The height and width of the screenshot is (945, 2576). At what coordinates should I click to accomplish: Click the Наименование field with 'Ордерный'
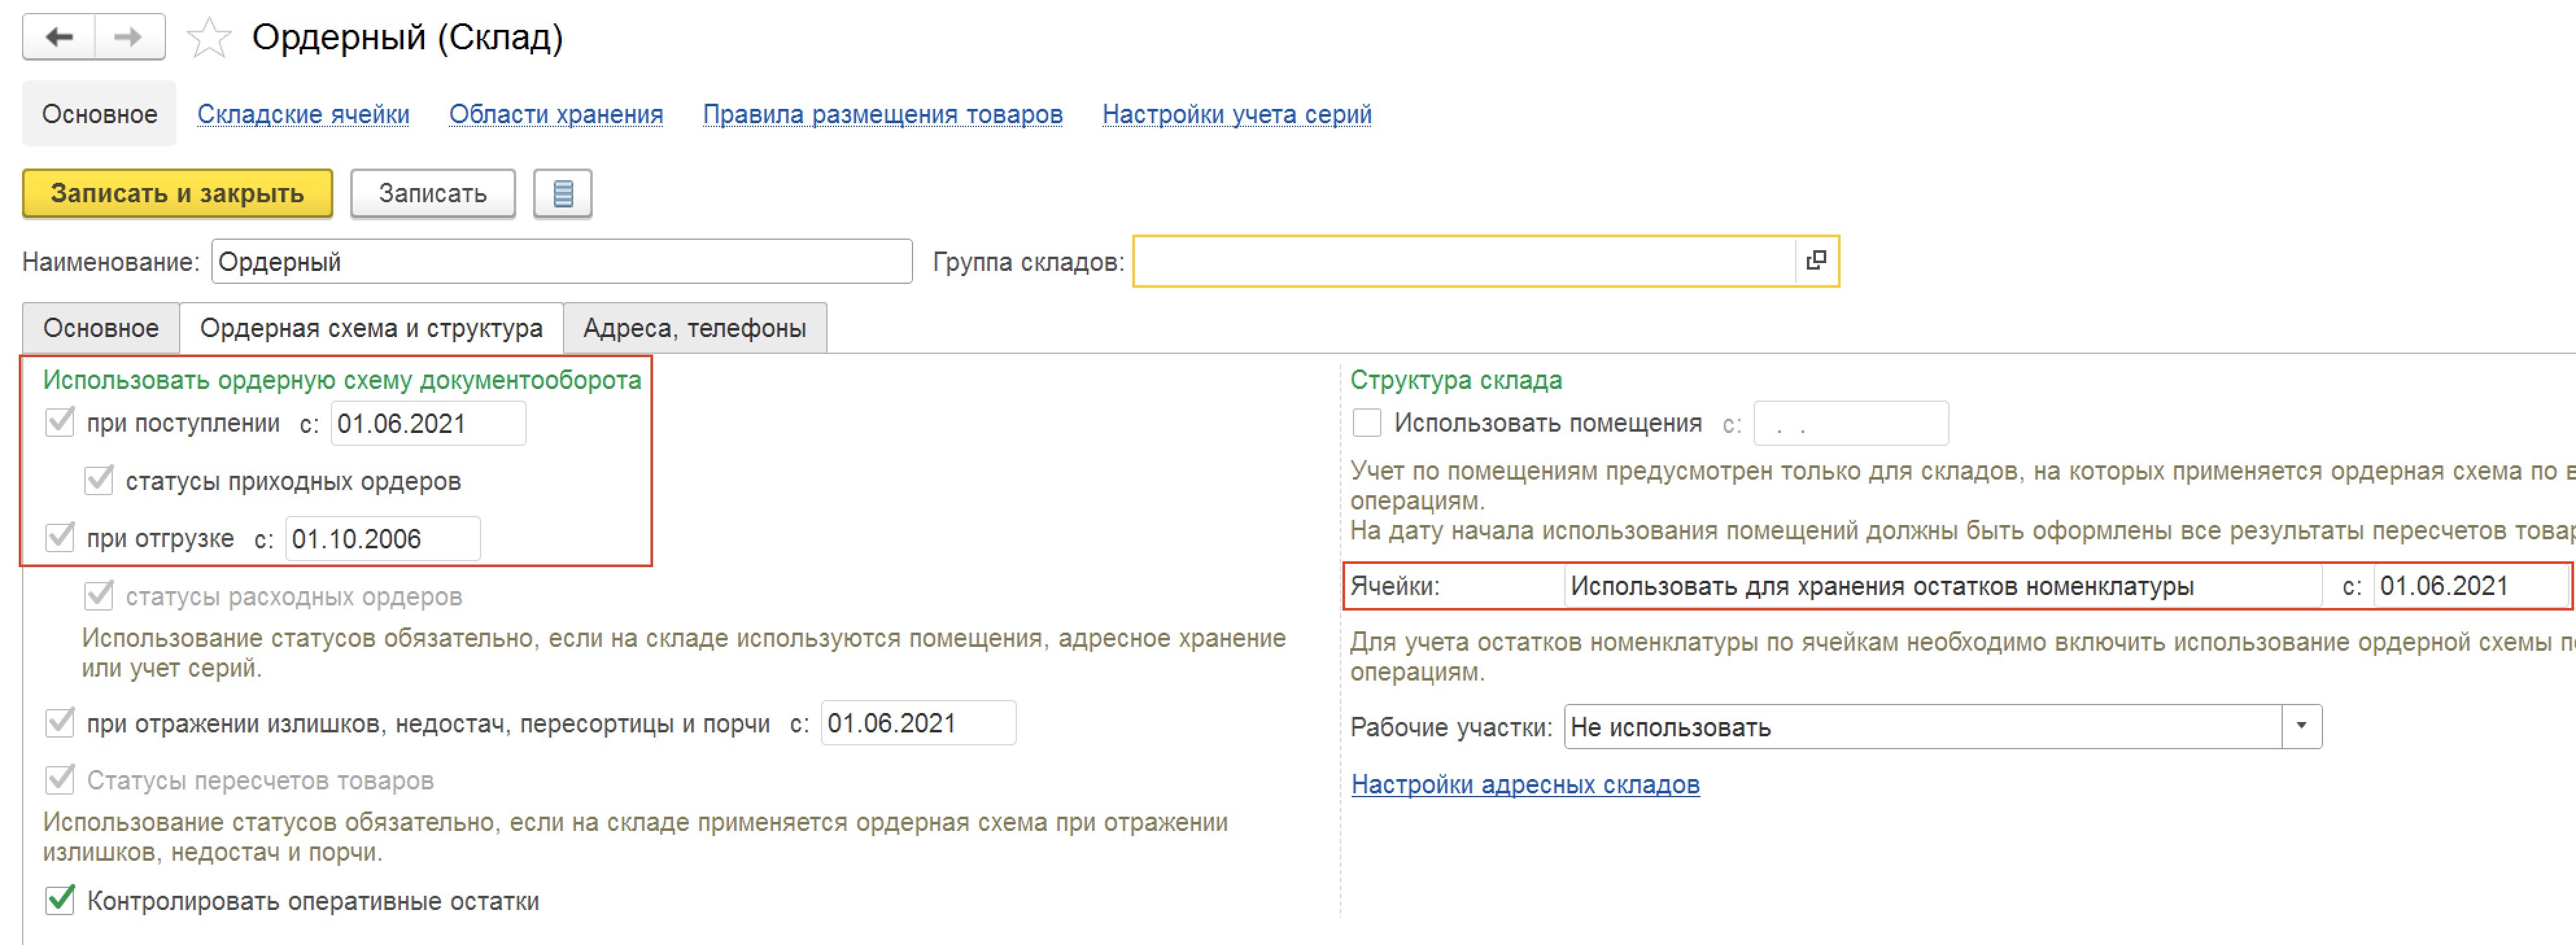[x=562, y=262]
